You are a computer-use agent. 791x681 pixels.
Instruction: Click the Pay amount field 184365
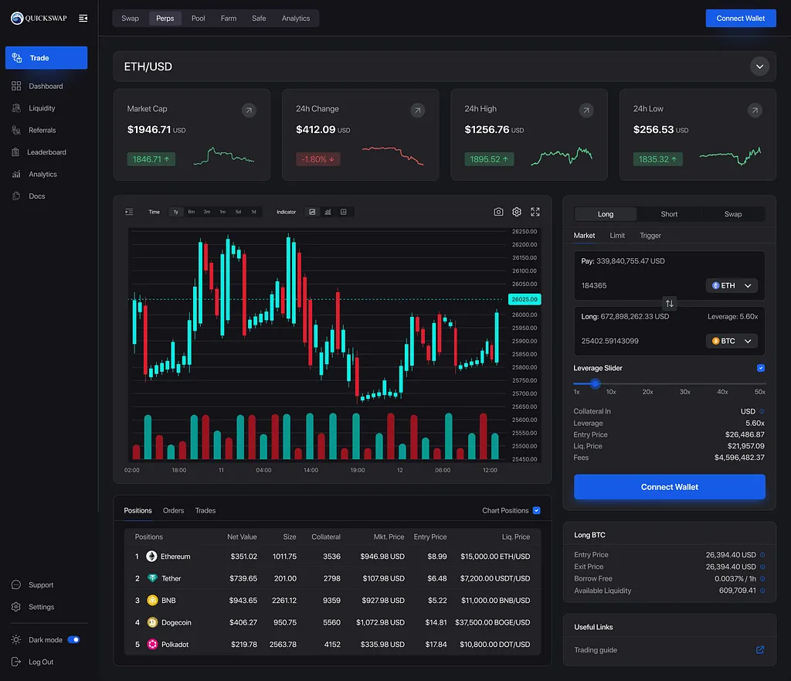[594, 286]
